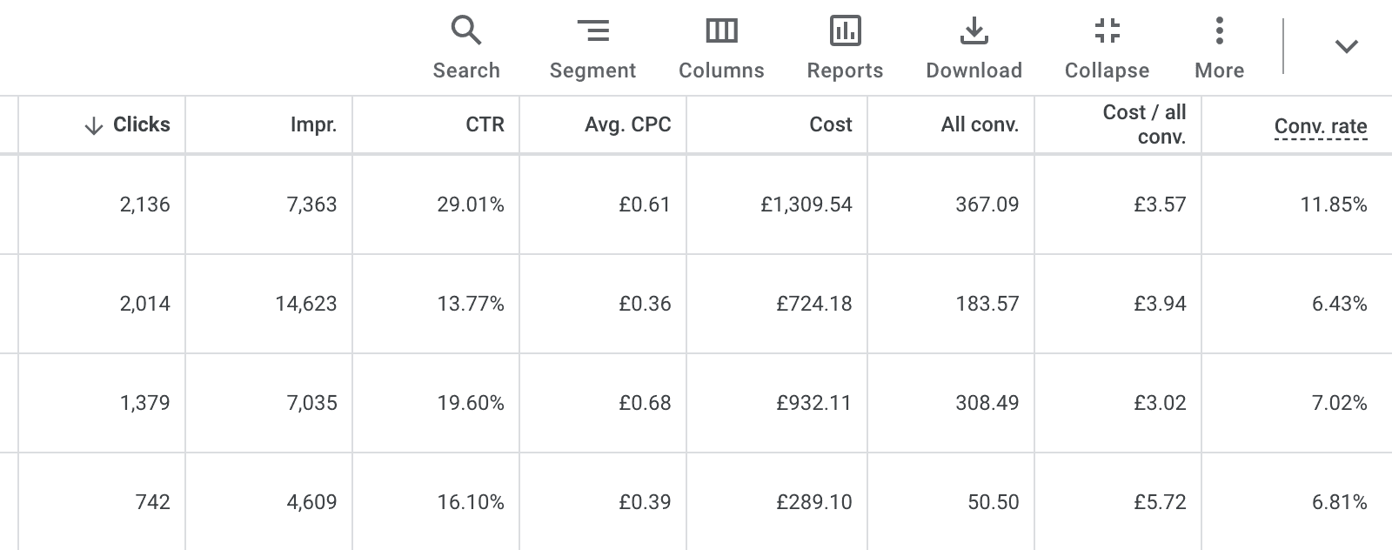Open the Columns icon
Image resolution: width=1392 pixels, height=550 pixels.
[x=721, y=30]
